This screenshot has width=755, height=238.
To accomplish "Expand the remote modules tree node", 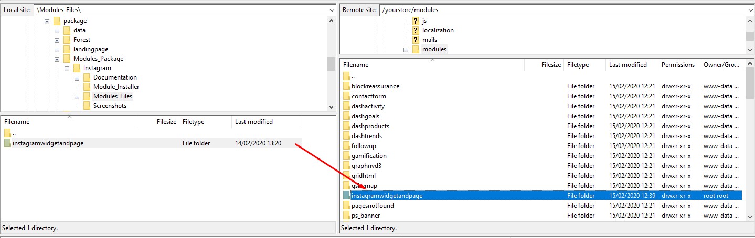I will 406,50.
